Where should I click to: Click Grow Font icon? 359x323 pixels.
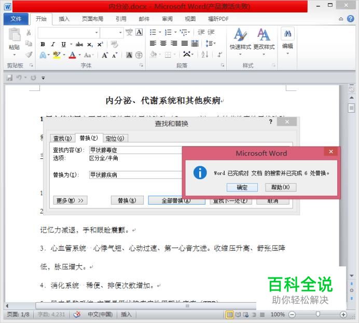[x=105, y=55]
